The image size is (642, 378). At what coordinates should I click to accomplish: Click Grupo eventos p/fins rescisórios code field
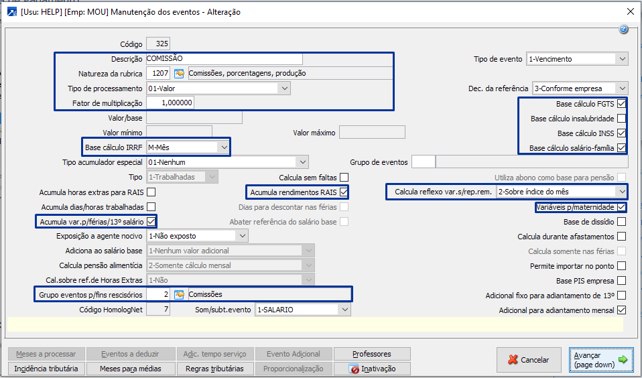(x=158, y=294)
